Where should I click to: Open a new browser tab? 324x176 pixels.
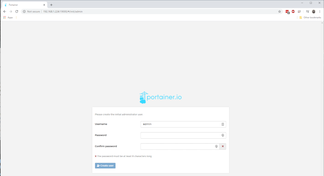[51, 5]
